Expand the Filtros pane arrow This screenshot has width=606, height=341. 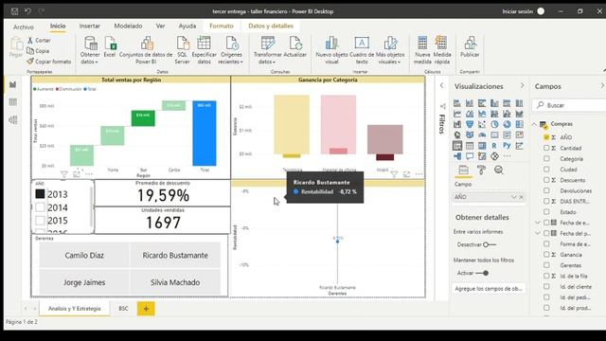[442, 85]
